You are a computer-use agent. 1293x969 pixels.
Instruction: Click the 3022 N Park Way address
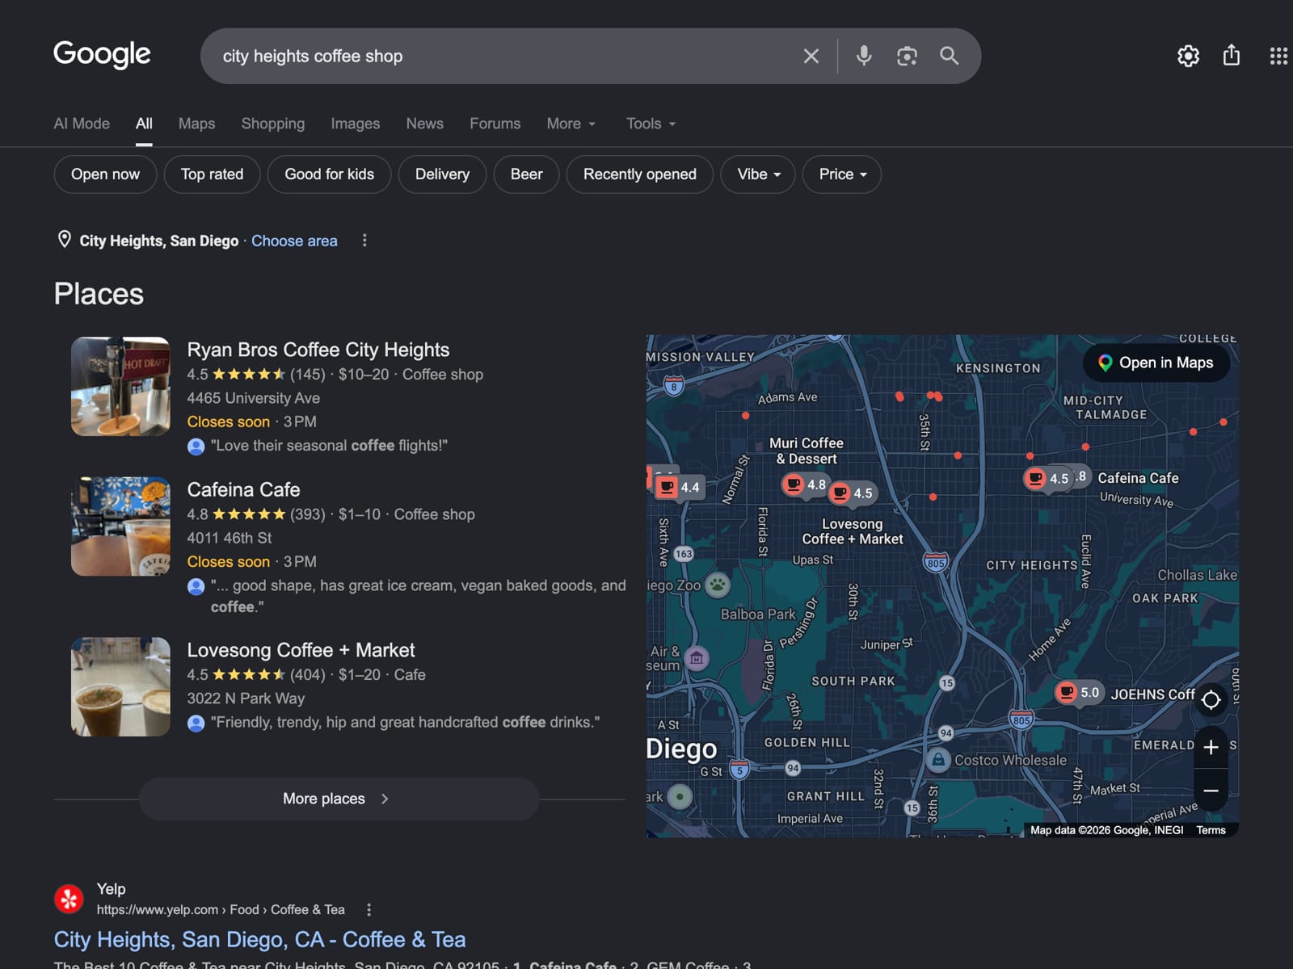click(246, 698)
